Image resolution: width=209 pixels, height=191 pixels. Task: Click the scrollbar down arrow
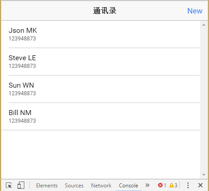(x=204, y=175)
